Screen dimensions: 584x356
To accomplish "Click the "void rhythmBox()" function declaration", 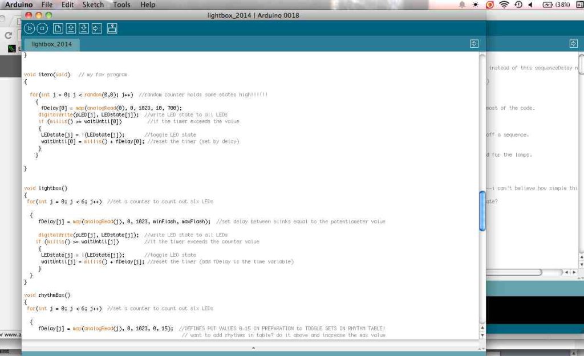I will coord(47,295).
